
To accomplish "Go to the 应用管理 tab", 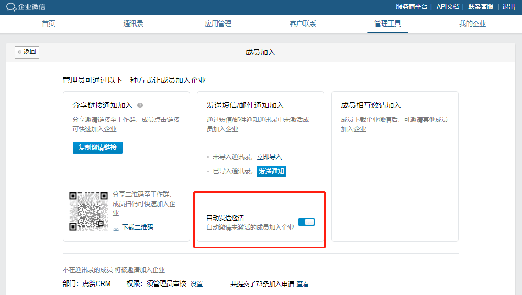I will (218, 24).
